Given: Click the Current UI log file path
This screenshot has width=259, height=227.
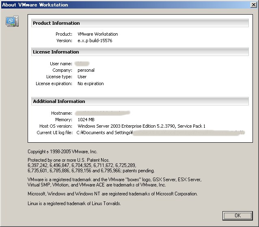Looking at the screenshot, I should (161, 133).
